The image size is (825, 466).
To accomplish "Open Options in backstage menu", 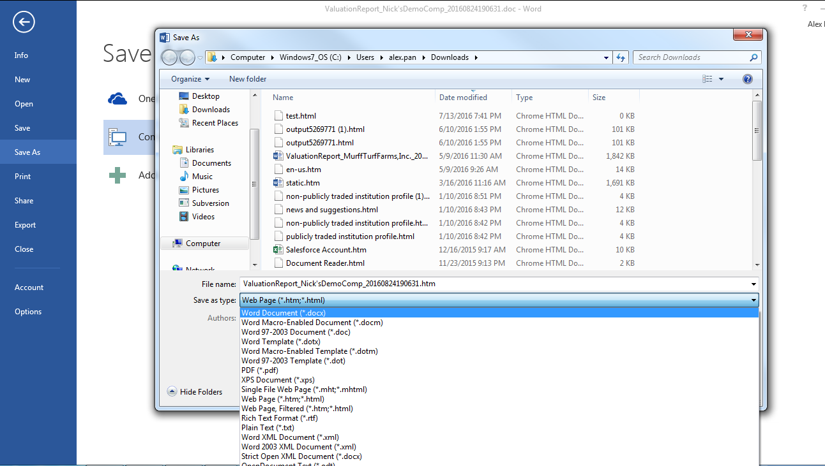I will click(x=38, y=312).
